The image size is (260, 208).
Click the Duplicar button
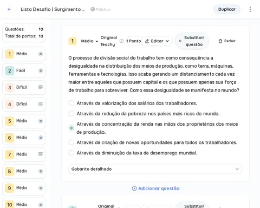(227, 9)
